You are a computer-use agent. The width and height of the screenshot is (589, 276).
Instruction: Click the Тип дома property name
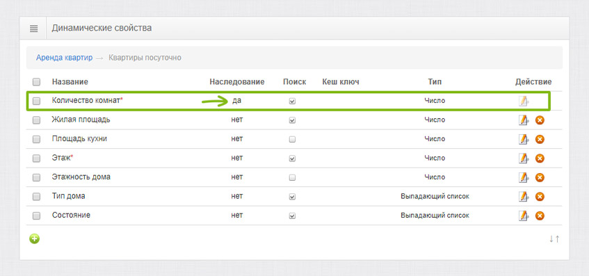(x=68, y=196)
